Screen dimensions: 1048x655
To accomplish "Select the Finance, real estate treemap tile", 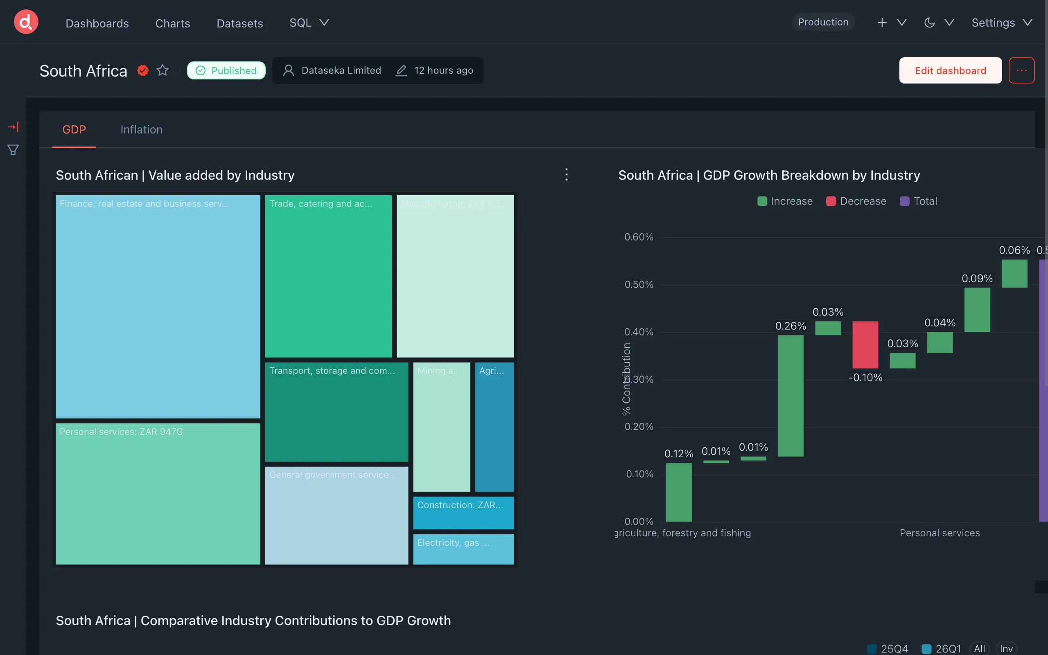I will point(158,307).
